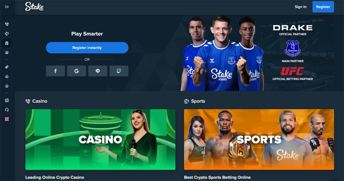Open language selector with UK flag
The height and width of the screenshot is (181, 344).
pyautogui.click(x=7, y=119)
